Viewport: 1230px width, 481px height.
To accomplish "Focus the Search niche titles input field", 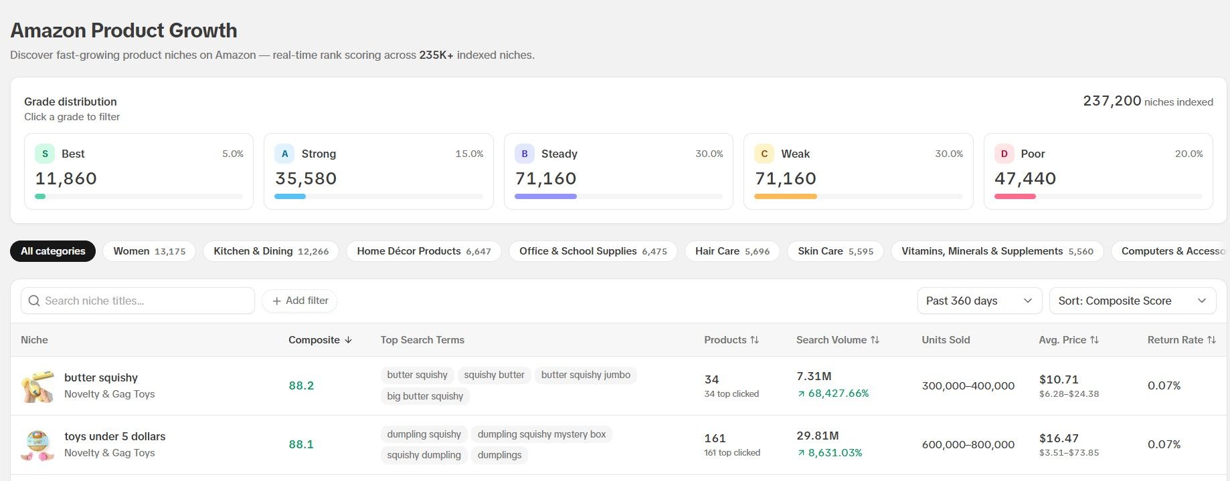I will point(138,301).
